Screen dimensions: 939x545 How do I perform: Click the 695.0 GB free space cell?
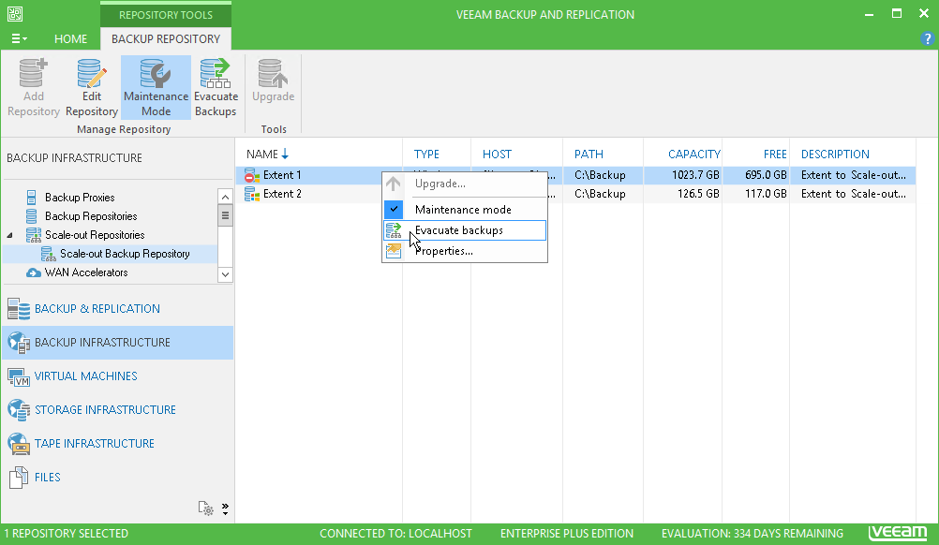pyautogui.click(x=766, y=175)
